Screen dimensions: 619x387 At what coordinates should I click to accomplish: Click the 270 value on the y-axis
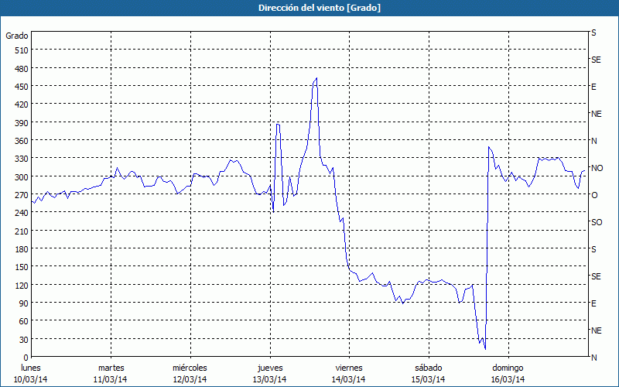pyautogui.click(x=21, y=195)
